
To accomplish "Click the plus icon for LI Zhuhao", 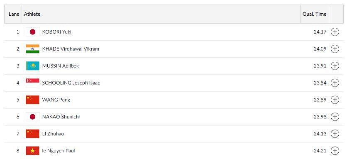I will 335,134.
